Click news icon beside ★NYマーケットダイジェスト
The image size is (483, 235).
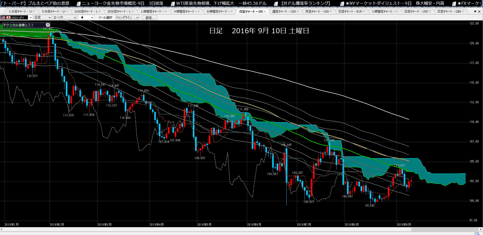point(342,4)
